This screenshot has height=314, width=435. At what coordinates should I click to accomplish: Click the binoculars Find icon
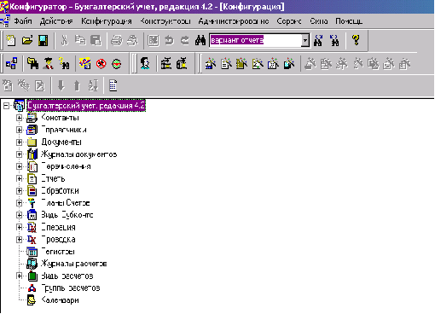(x=200, y=40)
